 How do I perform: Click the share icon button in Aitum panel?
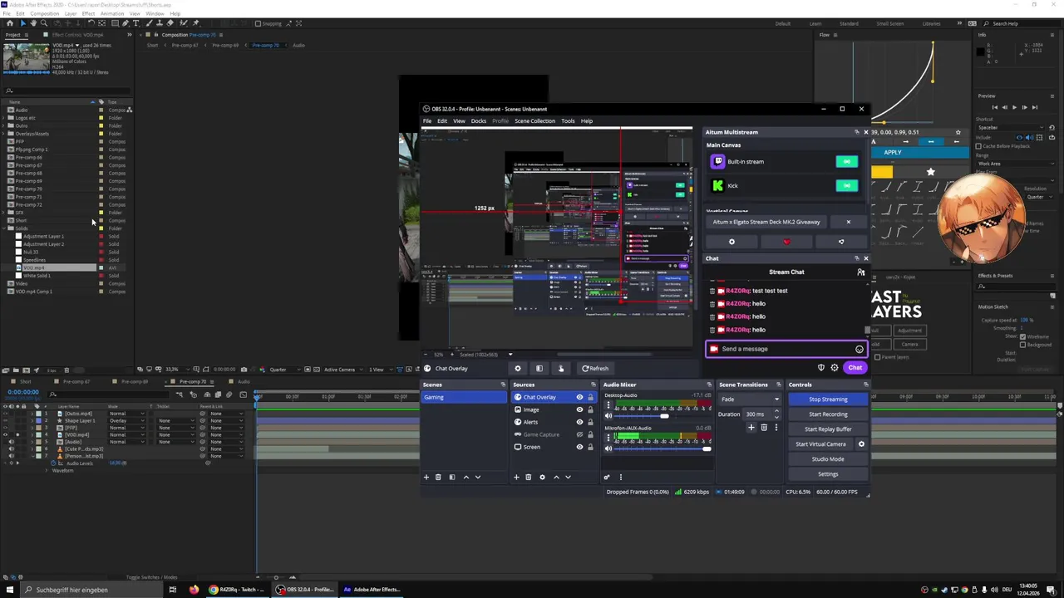[x=841, y=242]
